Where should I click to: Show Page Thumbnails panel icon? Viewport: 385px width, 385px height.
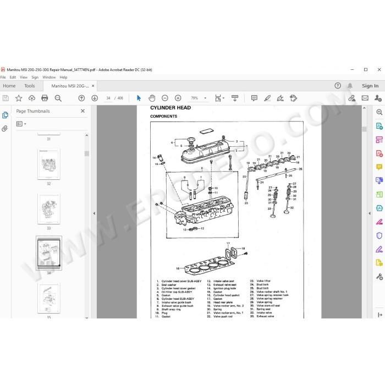5,115
